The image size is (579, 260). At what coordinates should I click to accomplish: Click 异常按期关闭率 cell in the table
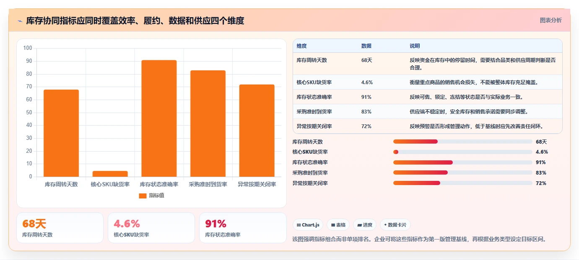(314, 126)
